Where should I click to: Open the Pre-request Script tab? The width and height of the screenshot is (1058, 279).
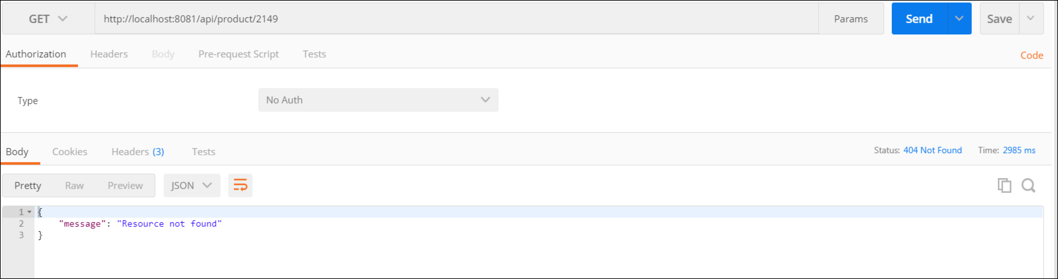[238, 54]
